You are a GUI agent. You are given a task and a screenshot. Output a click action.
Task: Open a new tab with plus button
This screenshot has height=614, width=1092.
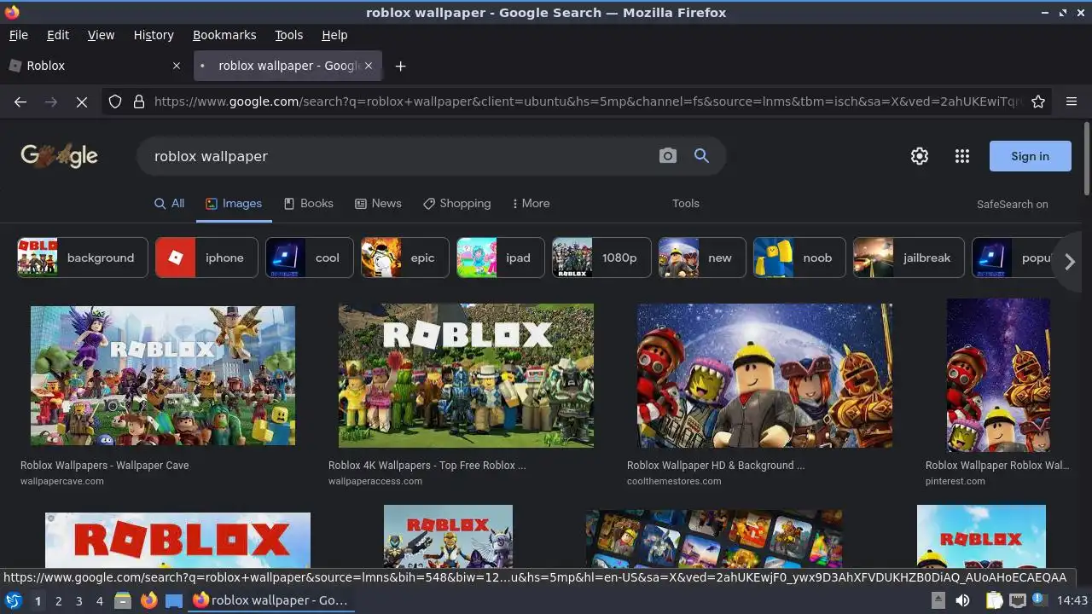click(400, 66)
